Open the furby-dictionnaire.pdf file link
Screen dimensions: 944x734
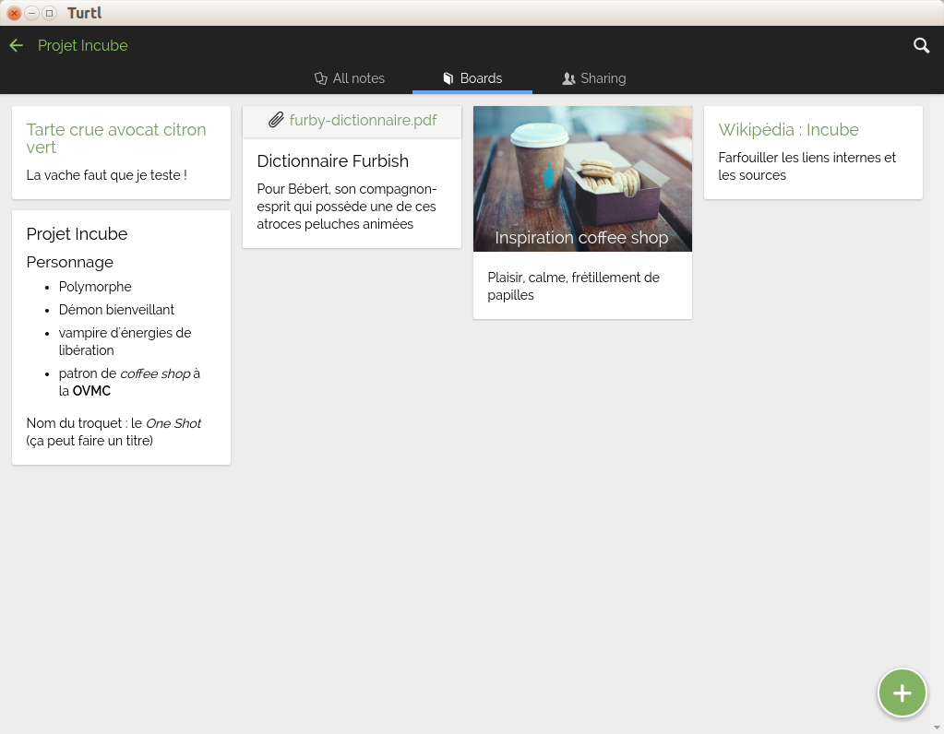(363, 120)
